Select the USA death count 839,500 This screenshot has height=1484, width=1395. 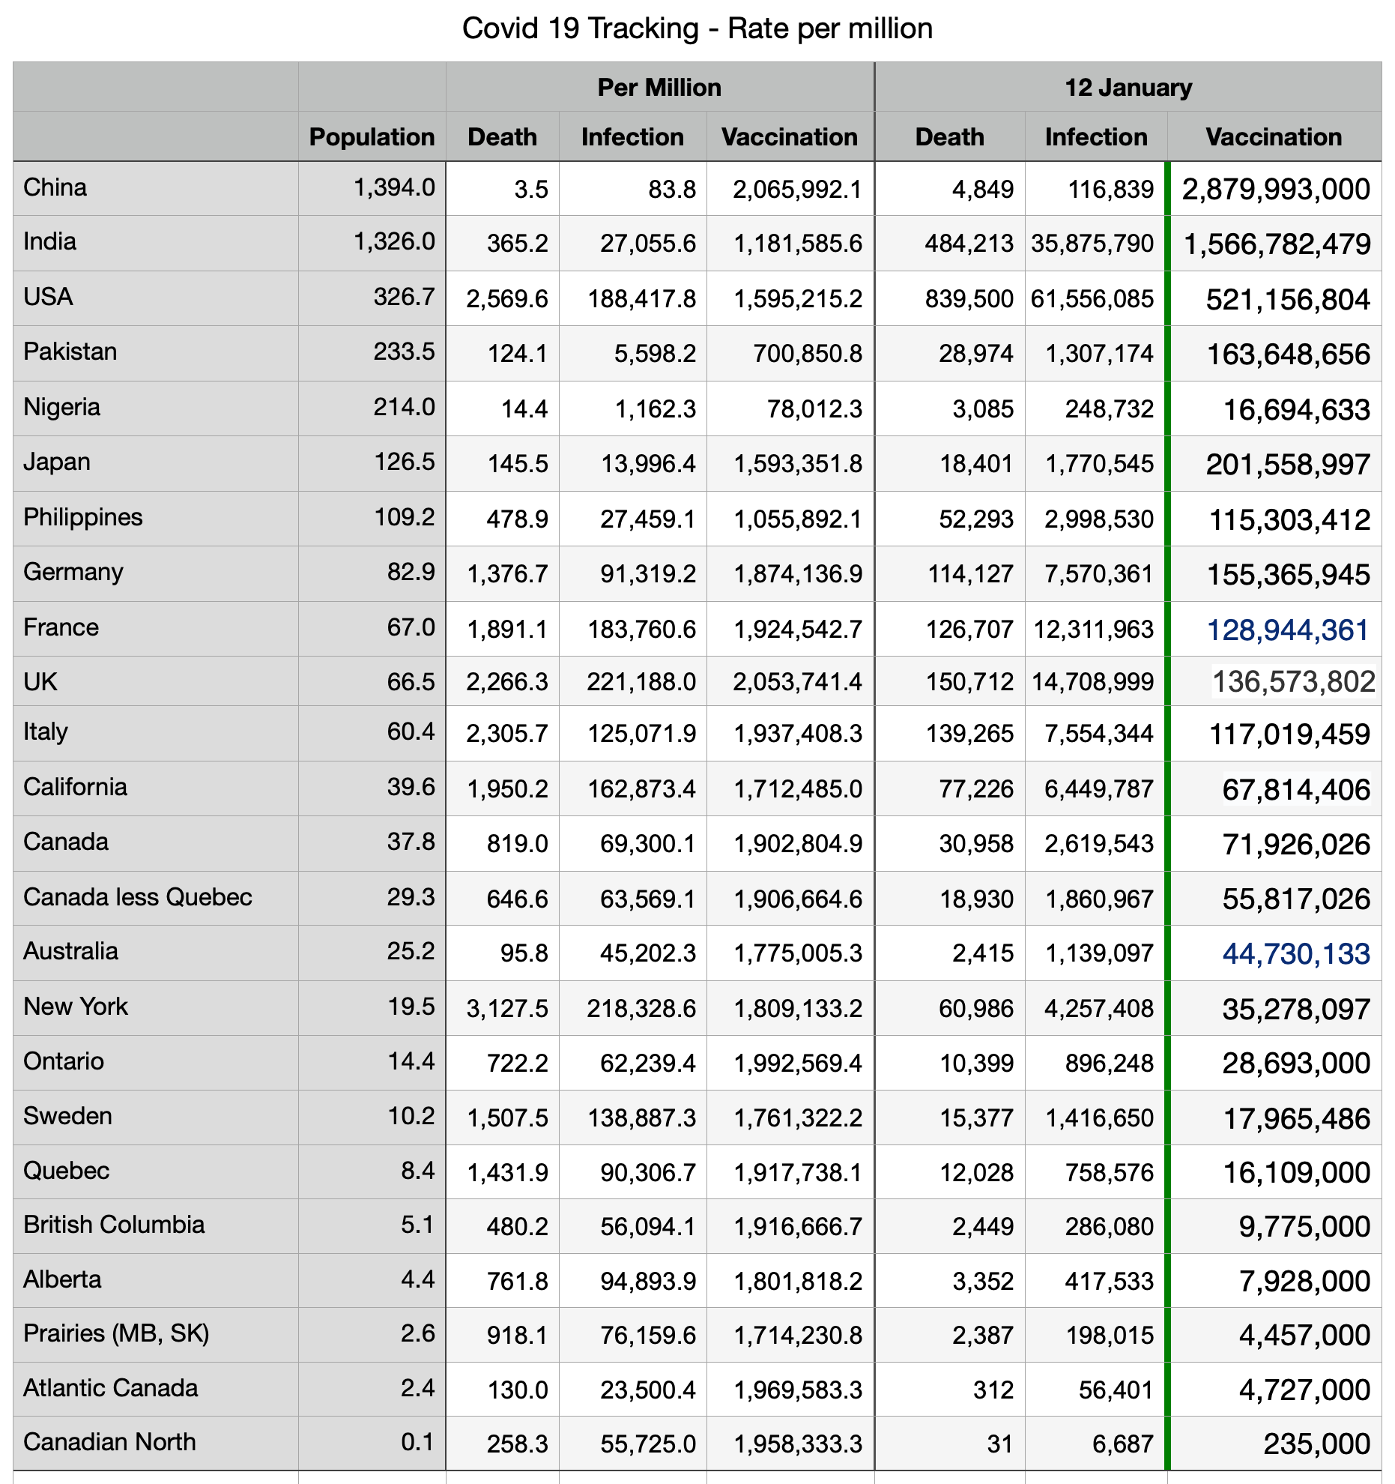click(969, 298)
